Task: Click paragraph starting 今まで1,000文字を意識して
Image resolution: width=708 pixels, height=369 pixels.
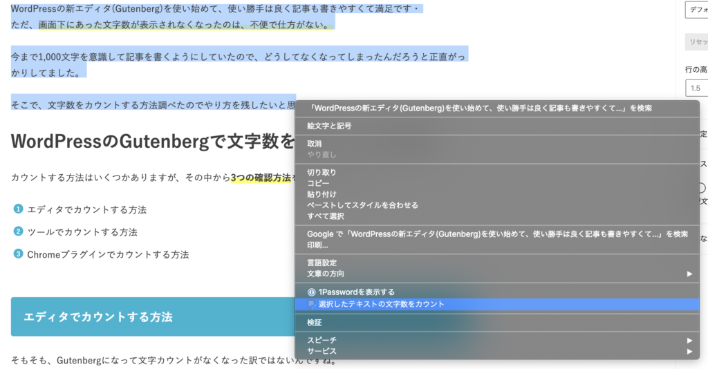Action: pyautogui.click(x=238, y=64)
